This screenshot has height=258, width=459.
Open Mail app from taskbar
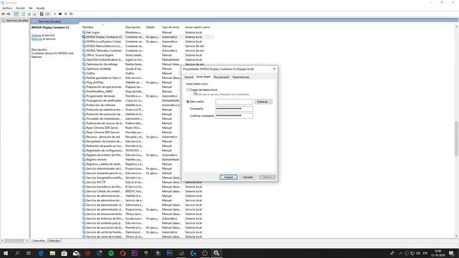pyautogui.click(x=76, y=253)
